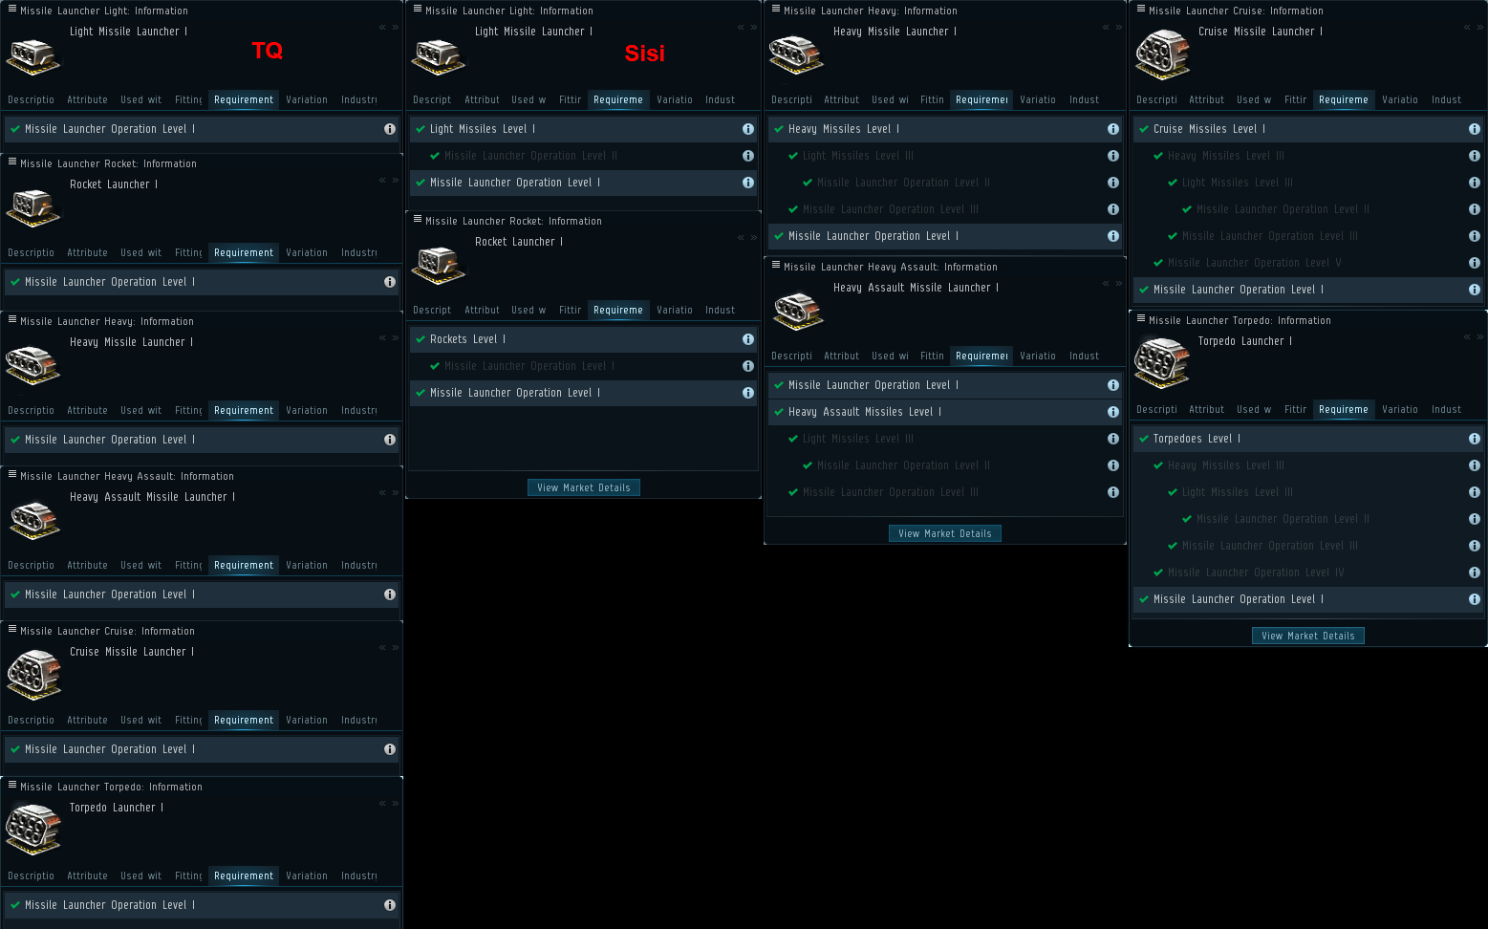
Task: Heavy Assault Launcher icon in window listing Heavy Assault Missiles
Action: coord(798,310)
